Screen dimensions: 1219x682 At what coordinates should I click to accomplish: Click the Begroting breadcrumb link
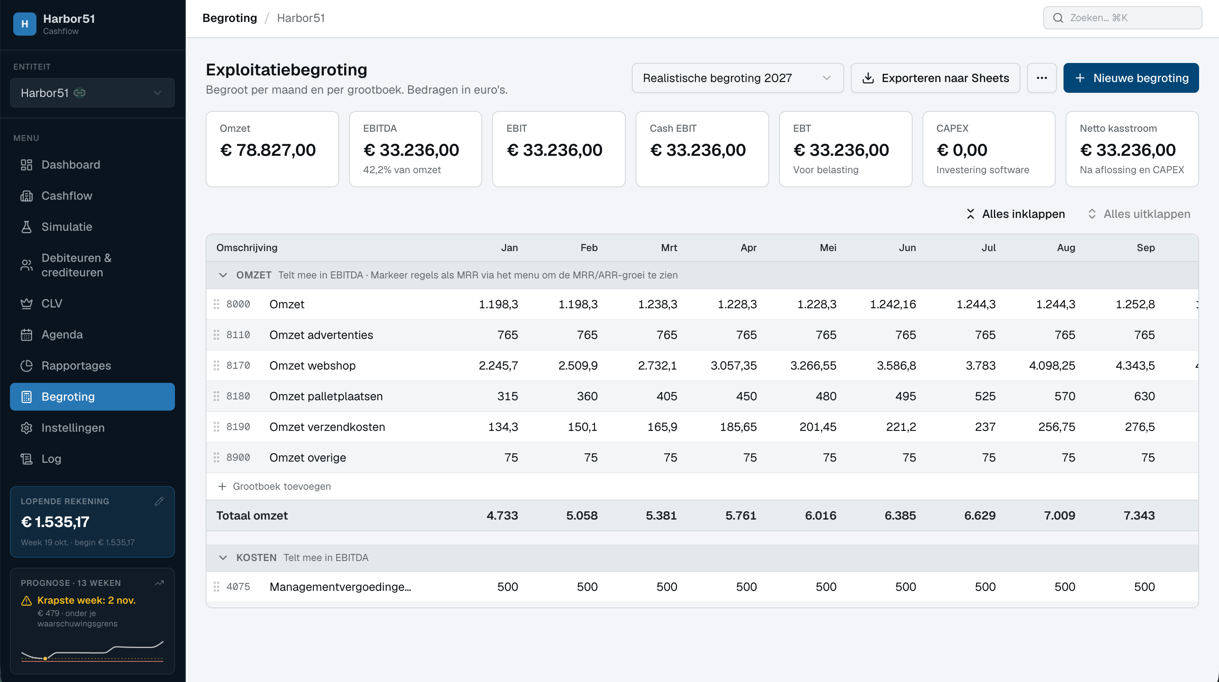[x=230, y=18]
